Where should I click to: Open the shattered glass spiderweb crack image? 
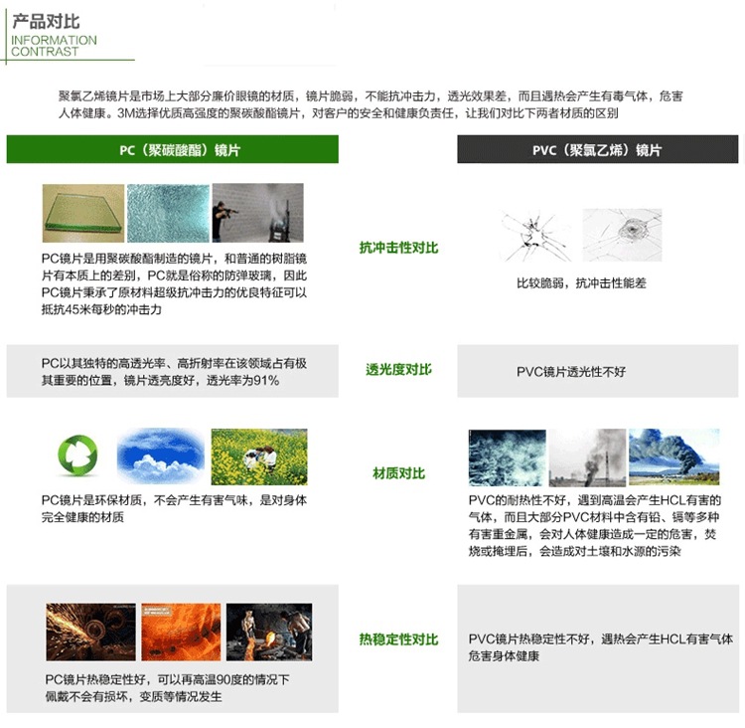pos(535,236)
